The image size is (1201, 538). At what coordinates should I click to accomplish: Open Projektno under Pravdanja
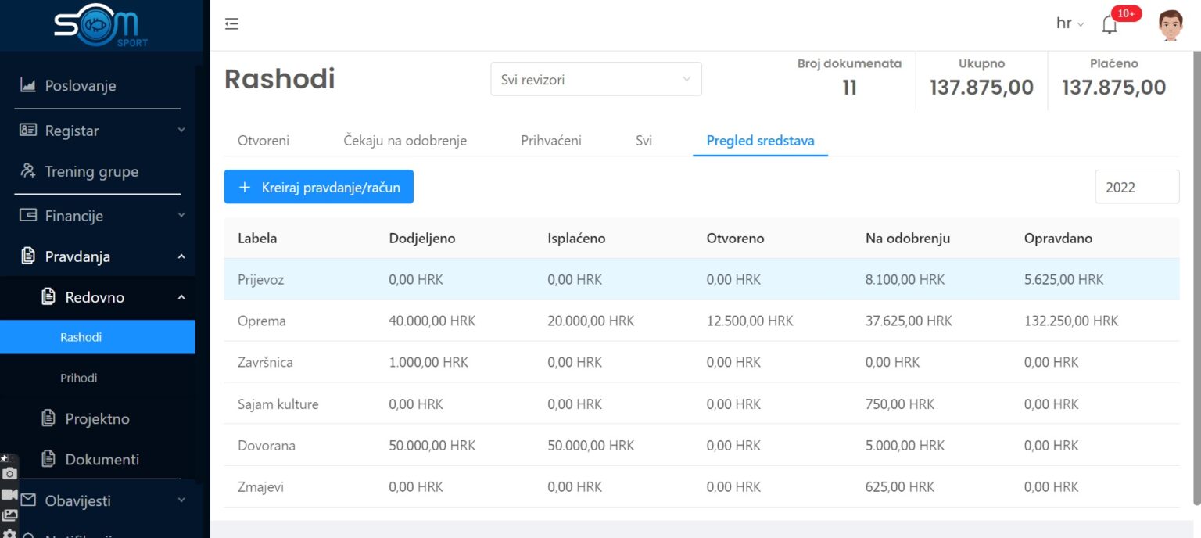(97, 419)
